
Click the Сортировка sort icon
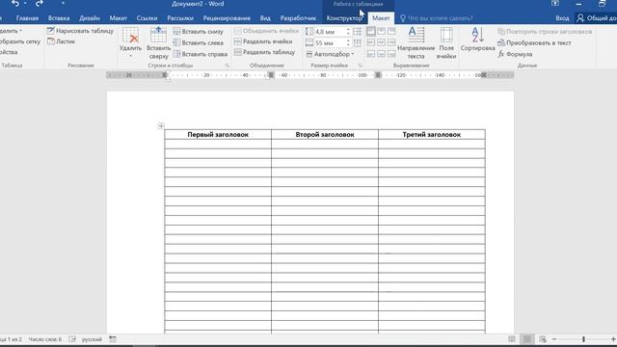[477, 35]
